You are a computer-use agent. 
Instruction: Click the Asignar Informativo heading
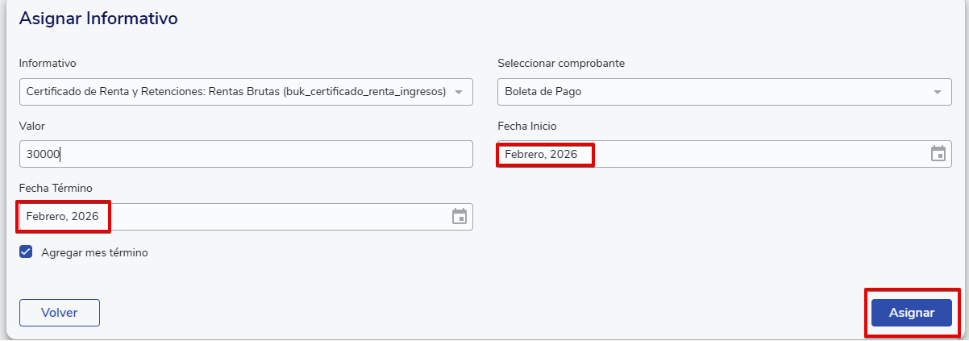(98, 18)
